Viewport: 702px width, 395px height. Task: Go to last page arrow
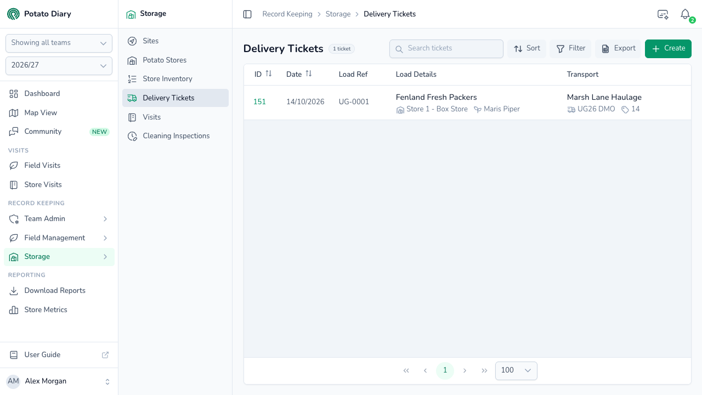(484, 371)
